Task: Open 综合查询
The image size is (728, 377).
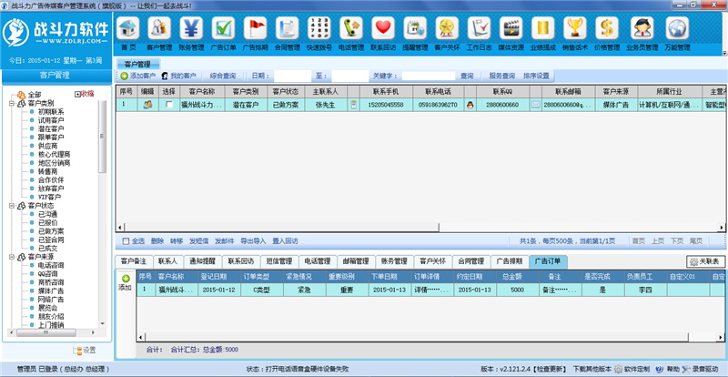Action: click(223, 76)
